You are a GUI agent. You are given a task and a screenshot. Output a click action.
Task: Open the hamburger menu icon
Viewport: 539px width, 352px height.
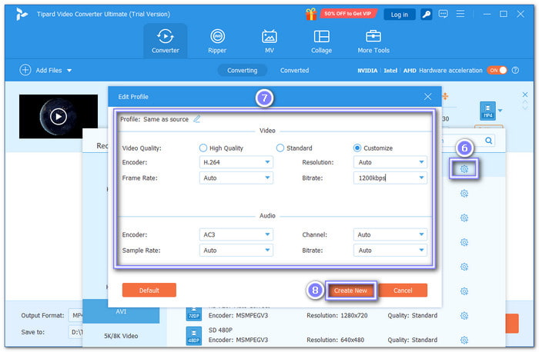point(460,14)
